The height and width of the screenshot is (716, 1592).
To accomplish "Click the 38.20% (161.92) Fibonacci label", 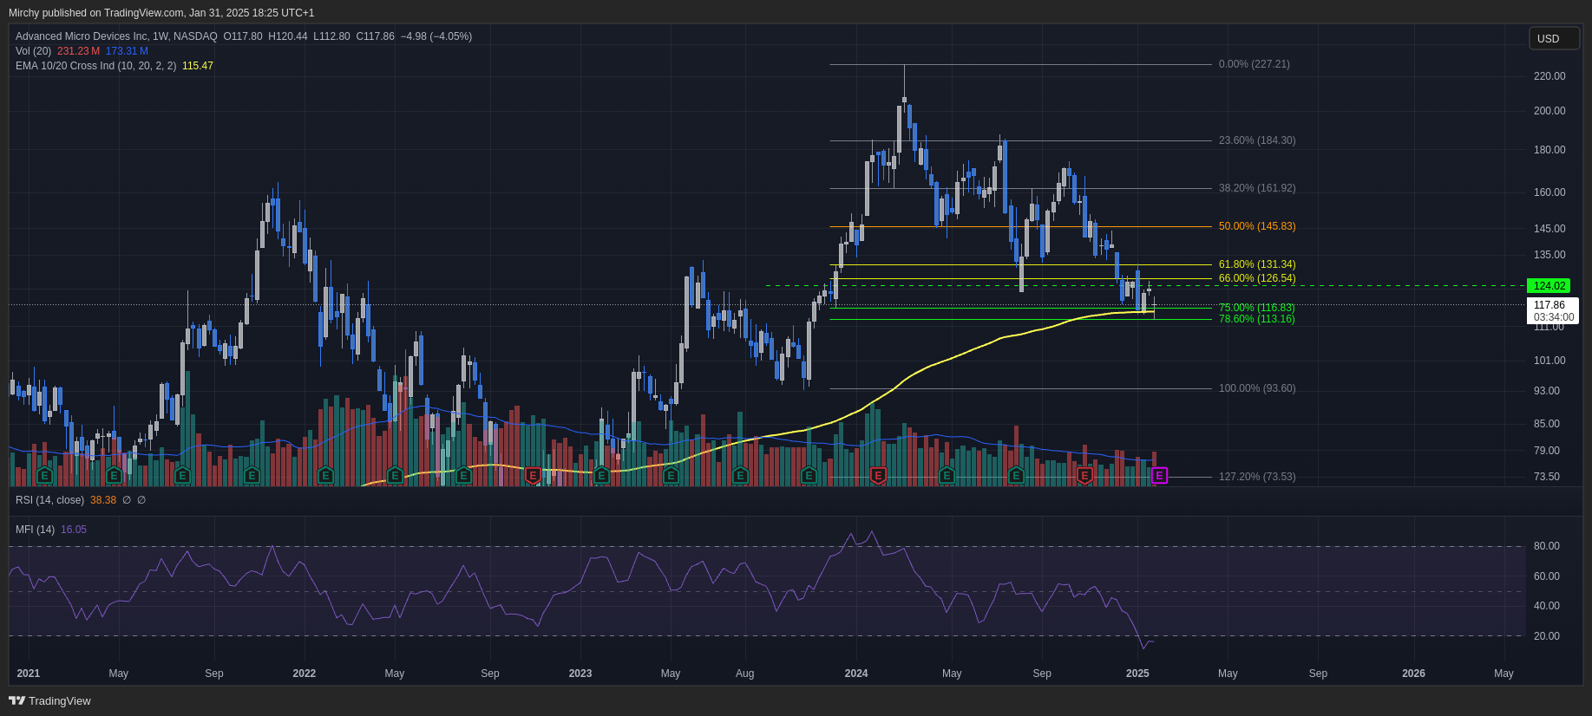I will click(1257, 188).
